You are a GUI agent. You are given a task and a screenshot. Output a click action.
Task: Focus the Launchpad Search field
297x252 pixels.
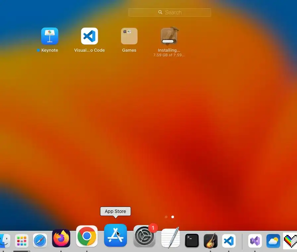pyautogui.click(x=169, y=12)
